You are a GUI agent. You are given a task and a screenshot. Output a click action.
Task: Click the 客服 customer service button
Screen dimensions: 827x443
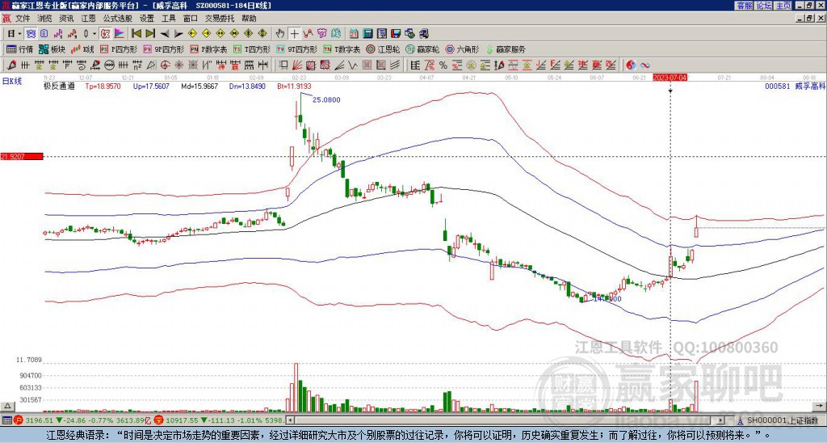pos(744,6)
